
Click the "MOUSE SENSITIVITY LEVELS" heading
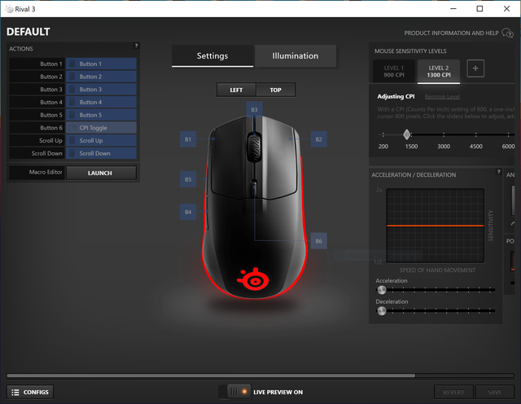pos(410,51)
